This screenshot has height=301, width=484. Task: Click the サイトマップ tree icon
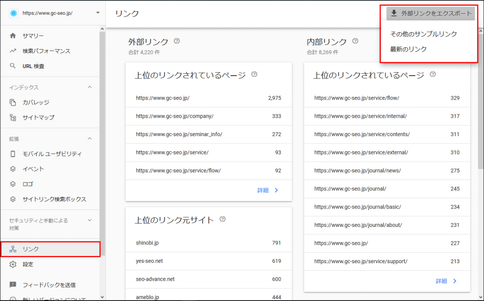(13, 117)
